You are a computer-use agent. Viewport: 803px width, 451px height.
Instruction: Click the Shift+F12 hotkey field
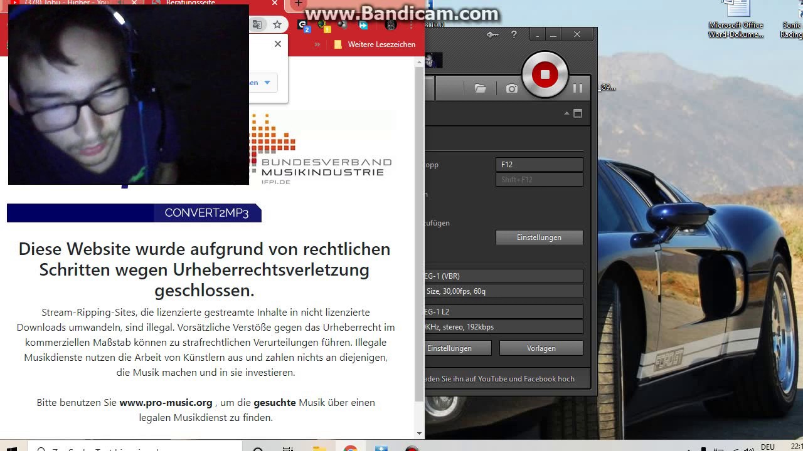pos(540,179)
